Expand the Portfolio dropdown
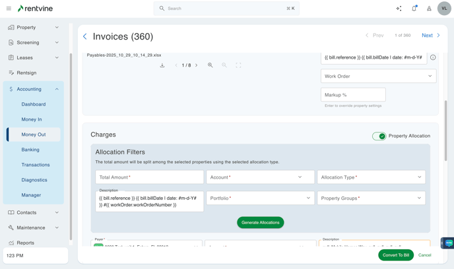This screenshot has width=454, height=269. (x=260, y=198)
